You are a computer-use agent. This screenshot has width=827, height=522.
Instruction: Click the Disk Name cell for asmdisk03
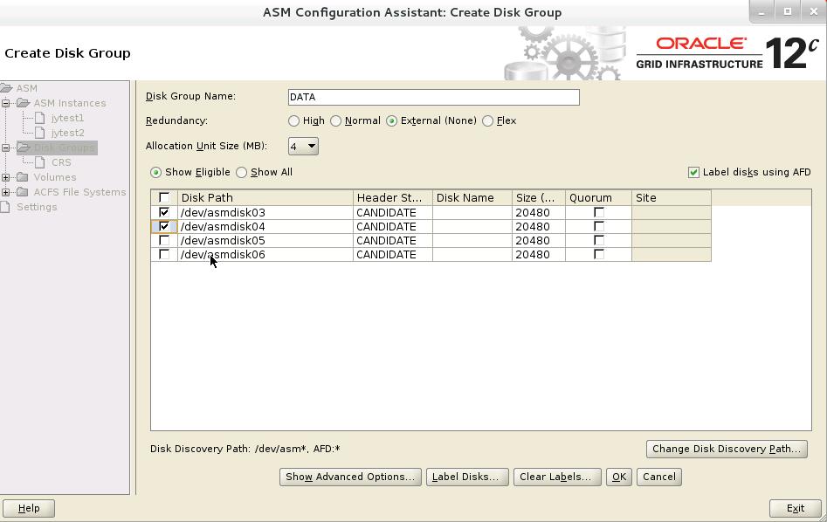[472, 212]
